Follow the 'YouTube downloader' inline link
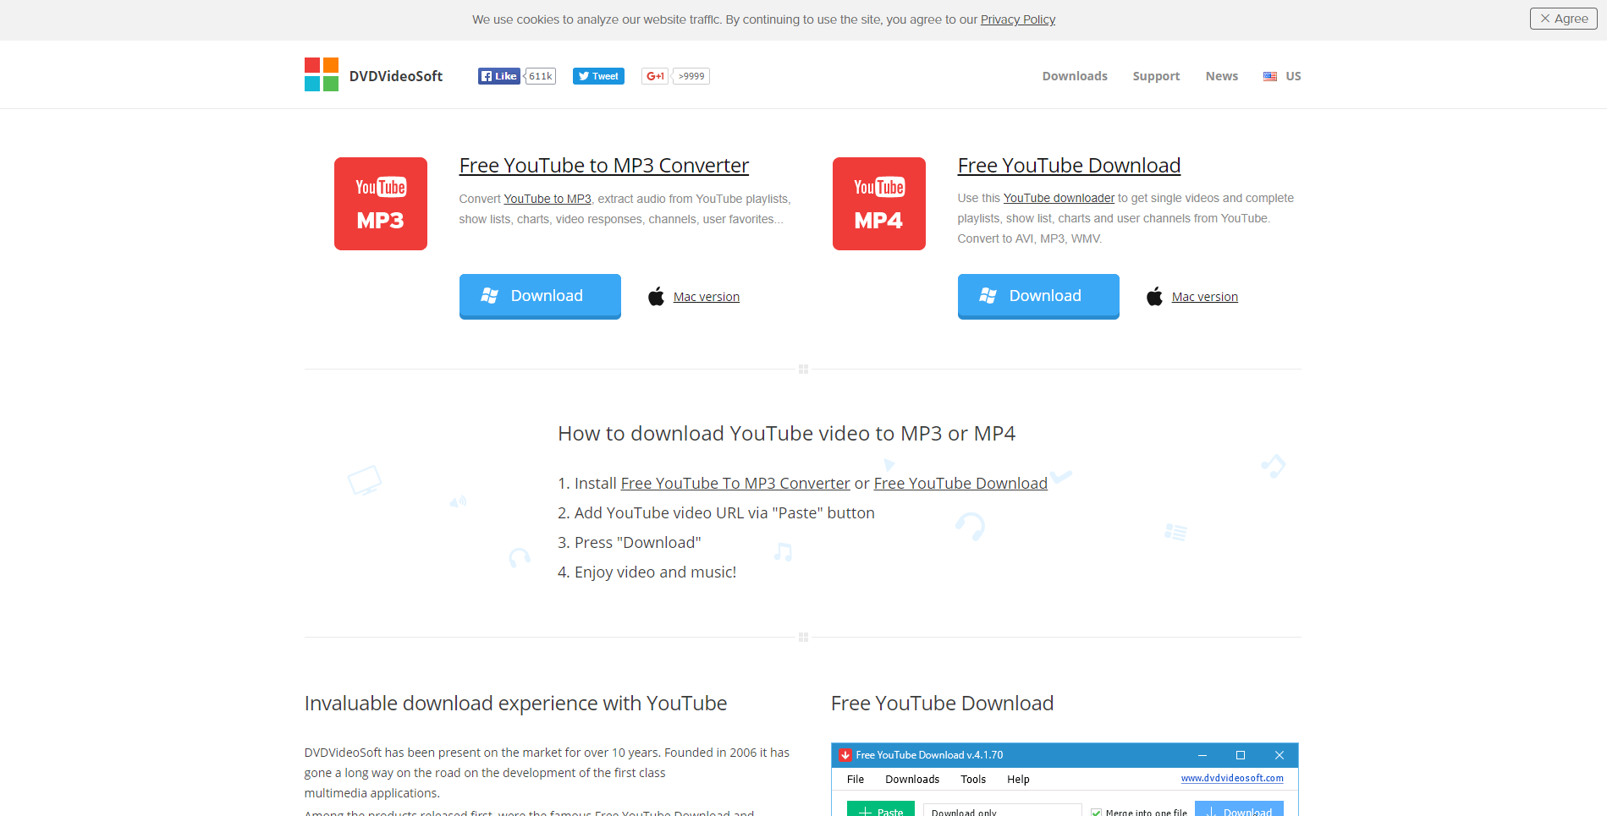The width and height of the screenshot is (1607, 816). point(1059,198)
